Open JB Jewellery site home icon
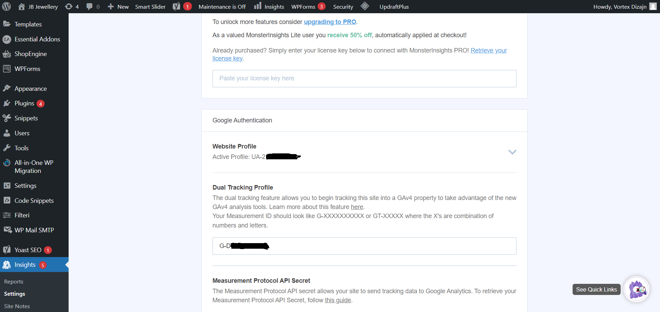660x312 pixels. (x=22, y=7)
